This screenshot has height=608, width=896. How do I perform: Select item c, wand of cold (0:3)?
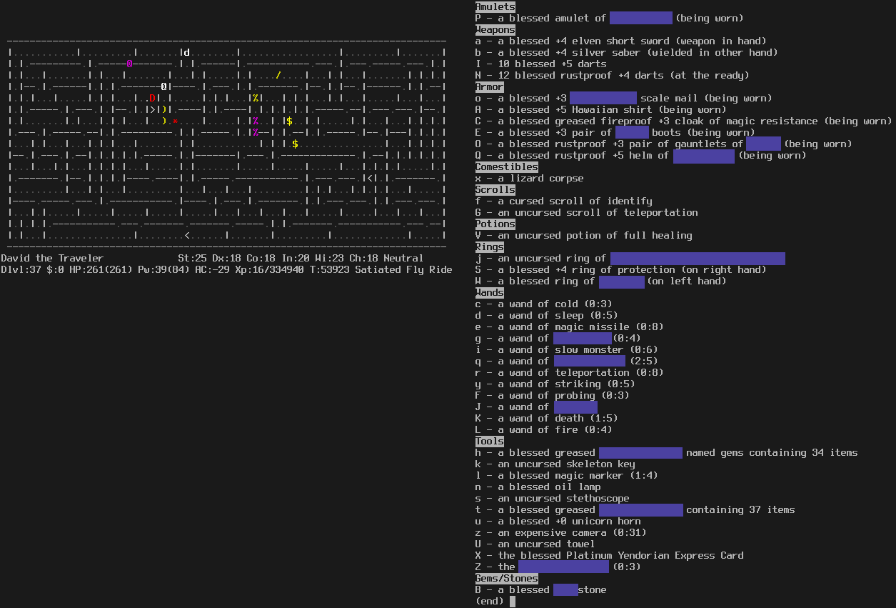(544, 304)
